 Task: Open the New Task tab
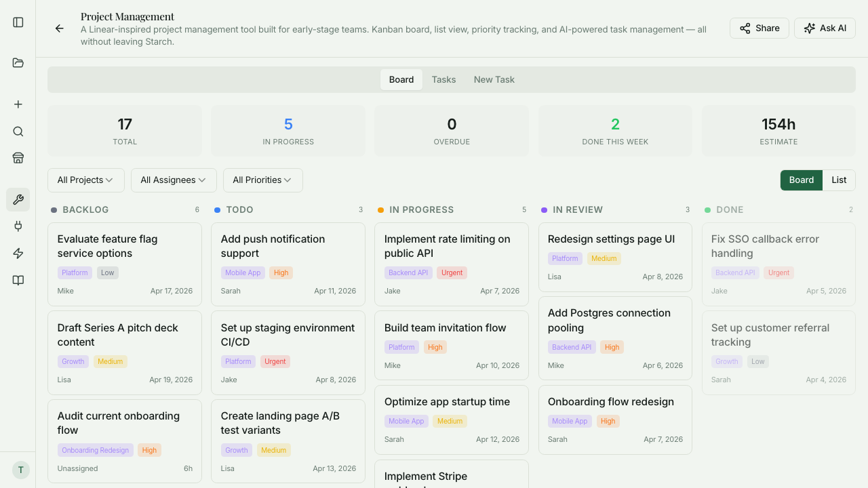(494, 79)
